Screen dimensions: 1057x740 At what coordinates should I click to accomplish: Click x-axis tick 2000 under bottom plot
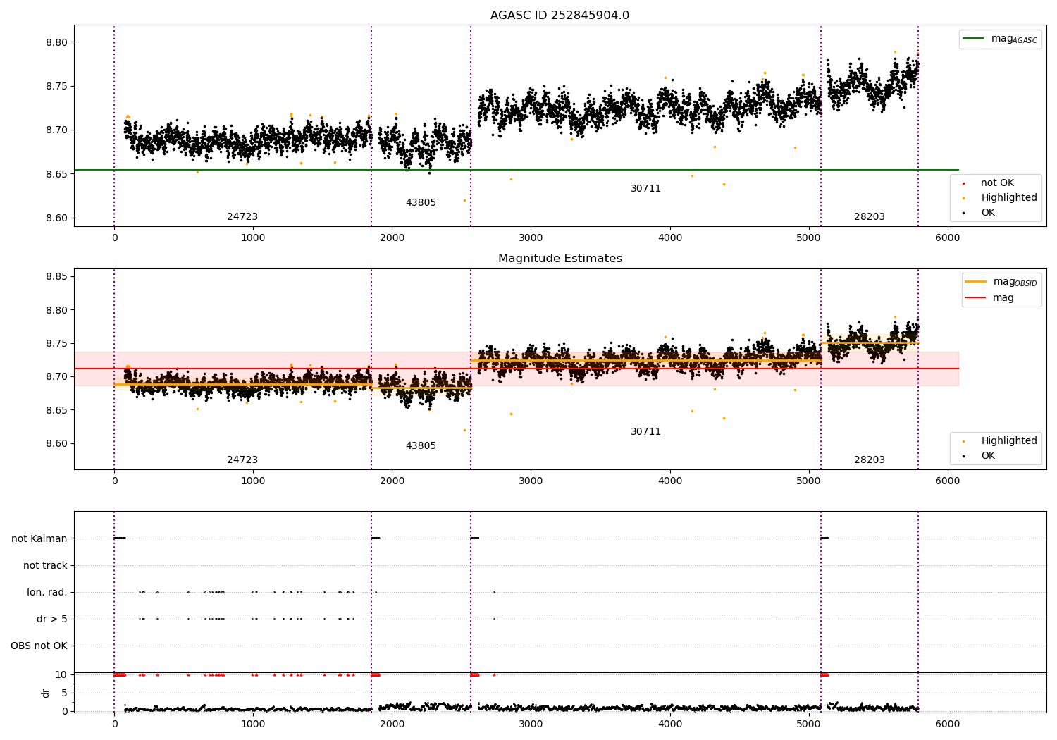coord(392,724)
